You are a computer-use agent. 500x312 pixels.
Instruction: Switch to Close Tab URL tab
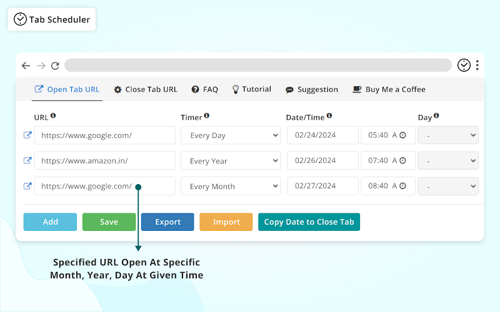146,89
